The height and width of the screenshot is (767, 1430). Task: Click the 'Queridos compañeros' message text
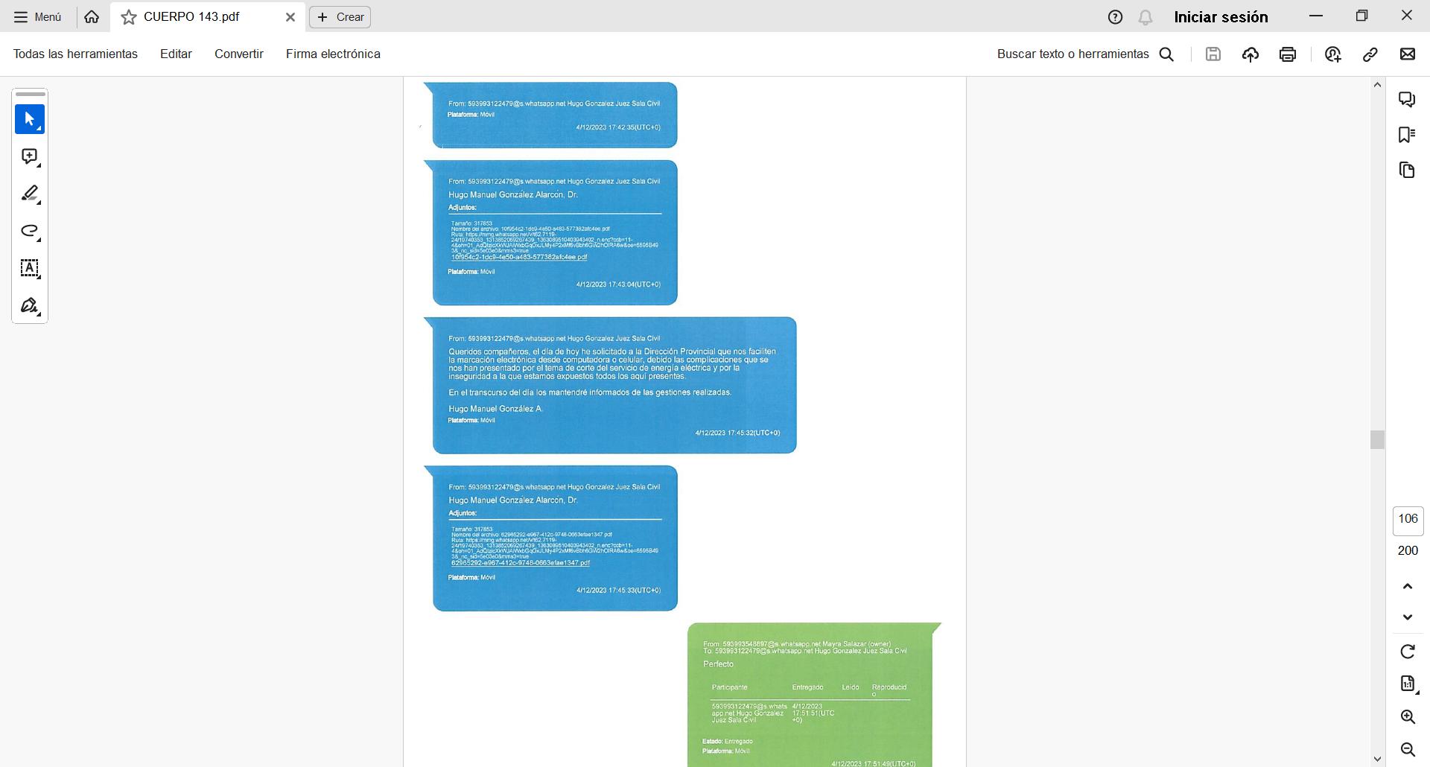[x=612, y=363]
